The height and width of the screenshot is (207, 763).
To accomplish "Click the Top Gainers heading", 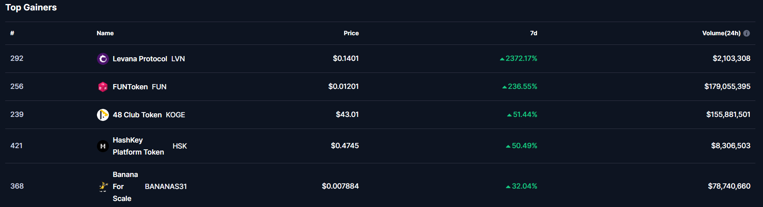I will pyautogui.click(x=31, y=8).
